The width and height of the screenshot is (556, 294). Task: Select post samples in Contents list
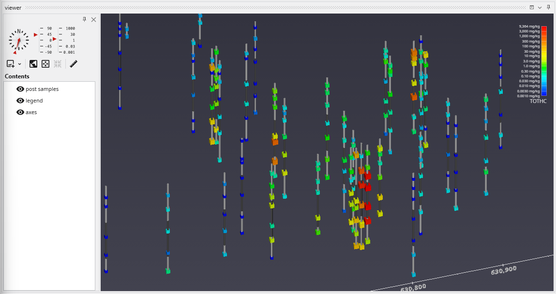(x=42, y=89)
